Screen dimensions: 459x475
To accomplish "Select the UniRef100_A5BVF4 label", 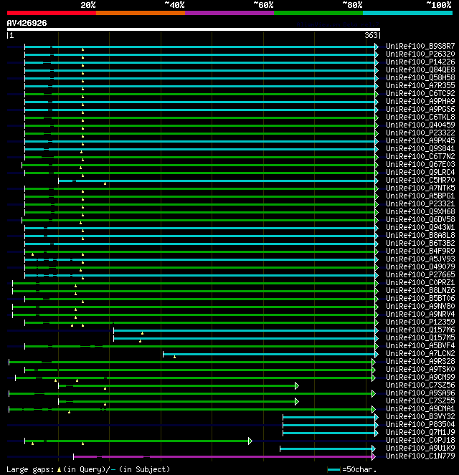I will [x=420, y=345].
